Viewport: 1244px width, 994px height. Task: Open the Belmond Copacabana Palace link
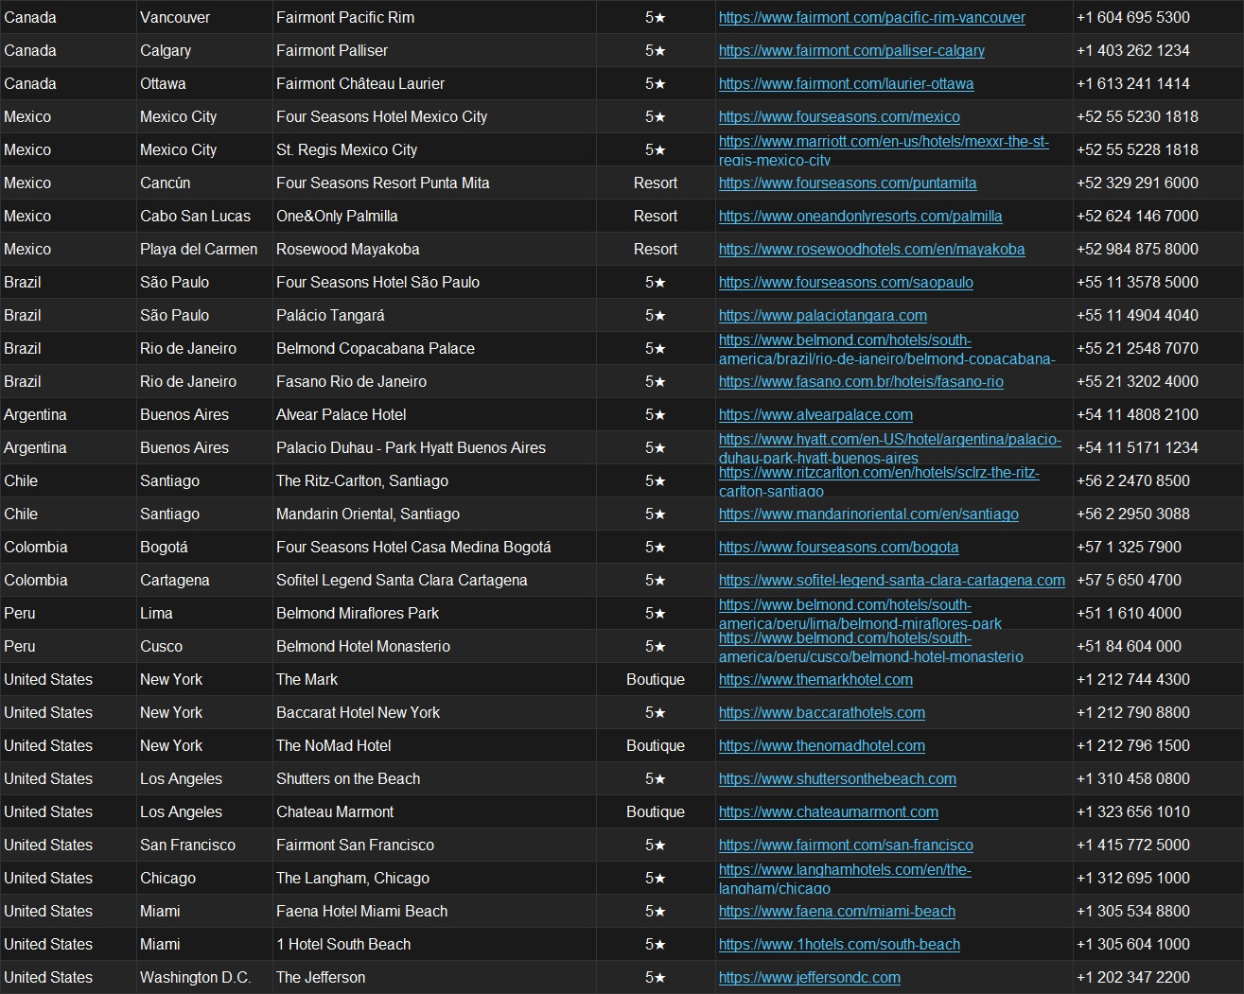886,348
